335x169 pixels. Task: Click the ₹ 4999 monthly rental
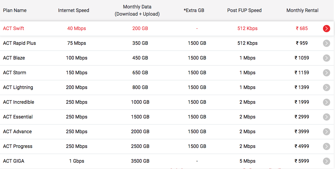[x=302, y=146]
